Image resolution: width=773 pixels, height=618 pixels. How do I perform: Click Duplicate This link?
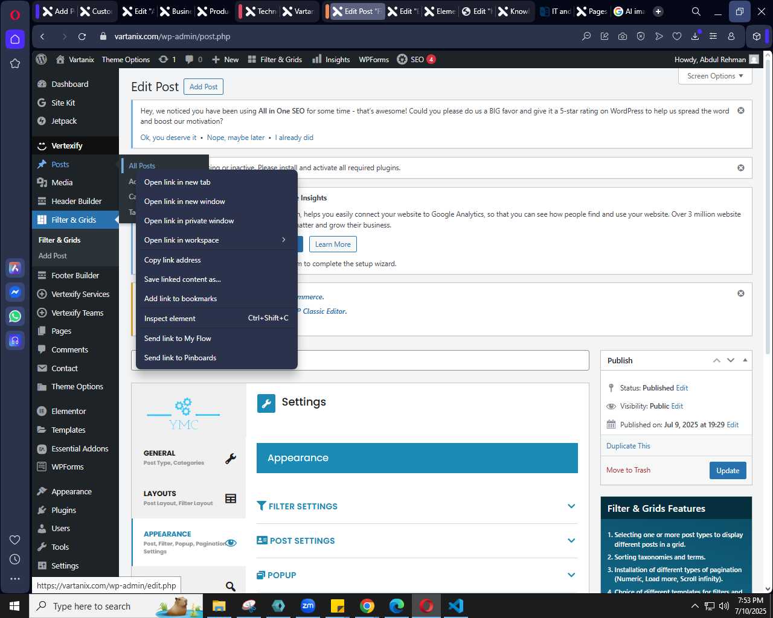[x=628, y=446]
